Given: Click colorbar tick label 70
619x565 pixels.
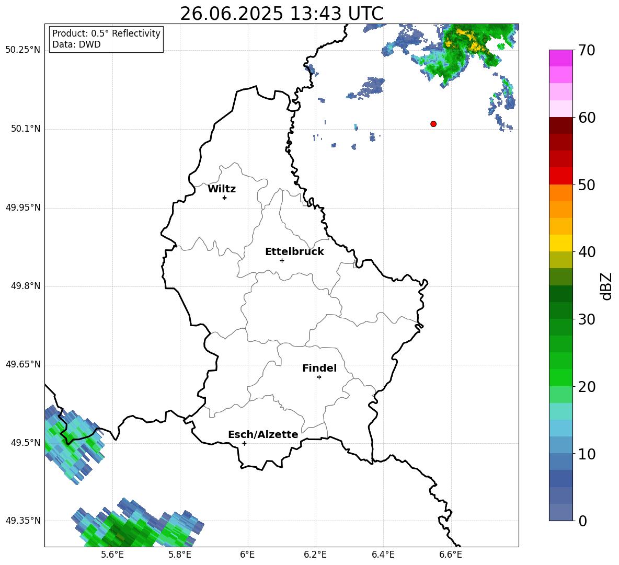Looking at the screenshot, I should 587,50.
